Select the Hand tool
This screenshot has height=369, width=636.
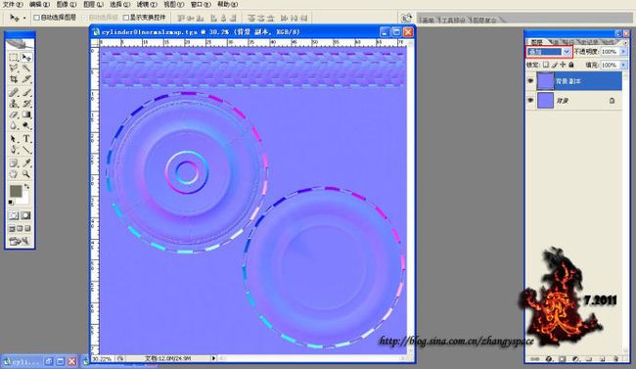pyautogui.click(x=14, y=174)
